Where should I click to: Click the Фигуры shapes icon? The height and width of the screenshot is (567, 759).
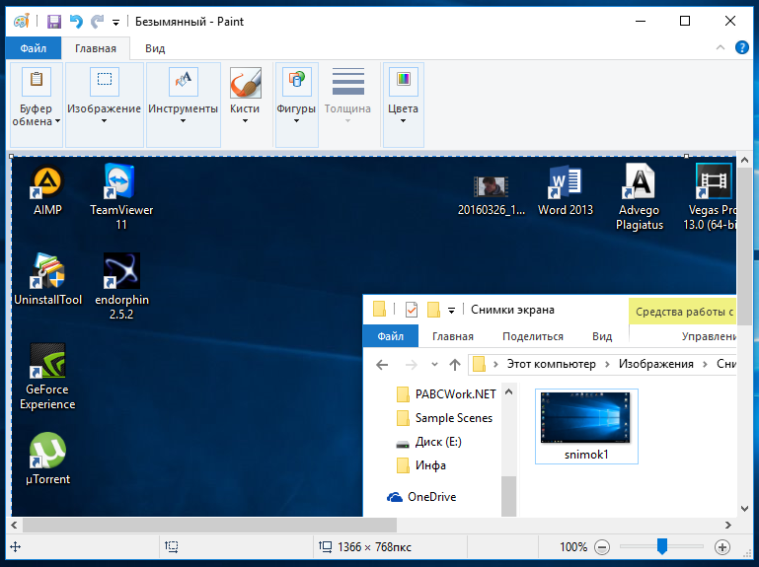click(297, 80)
